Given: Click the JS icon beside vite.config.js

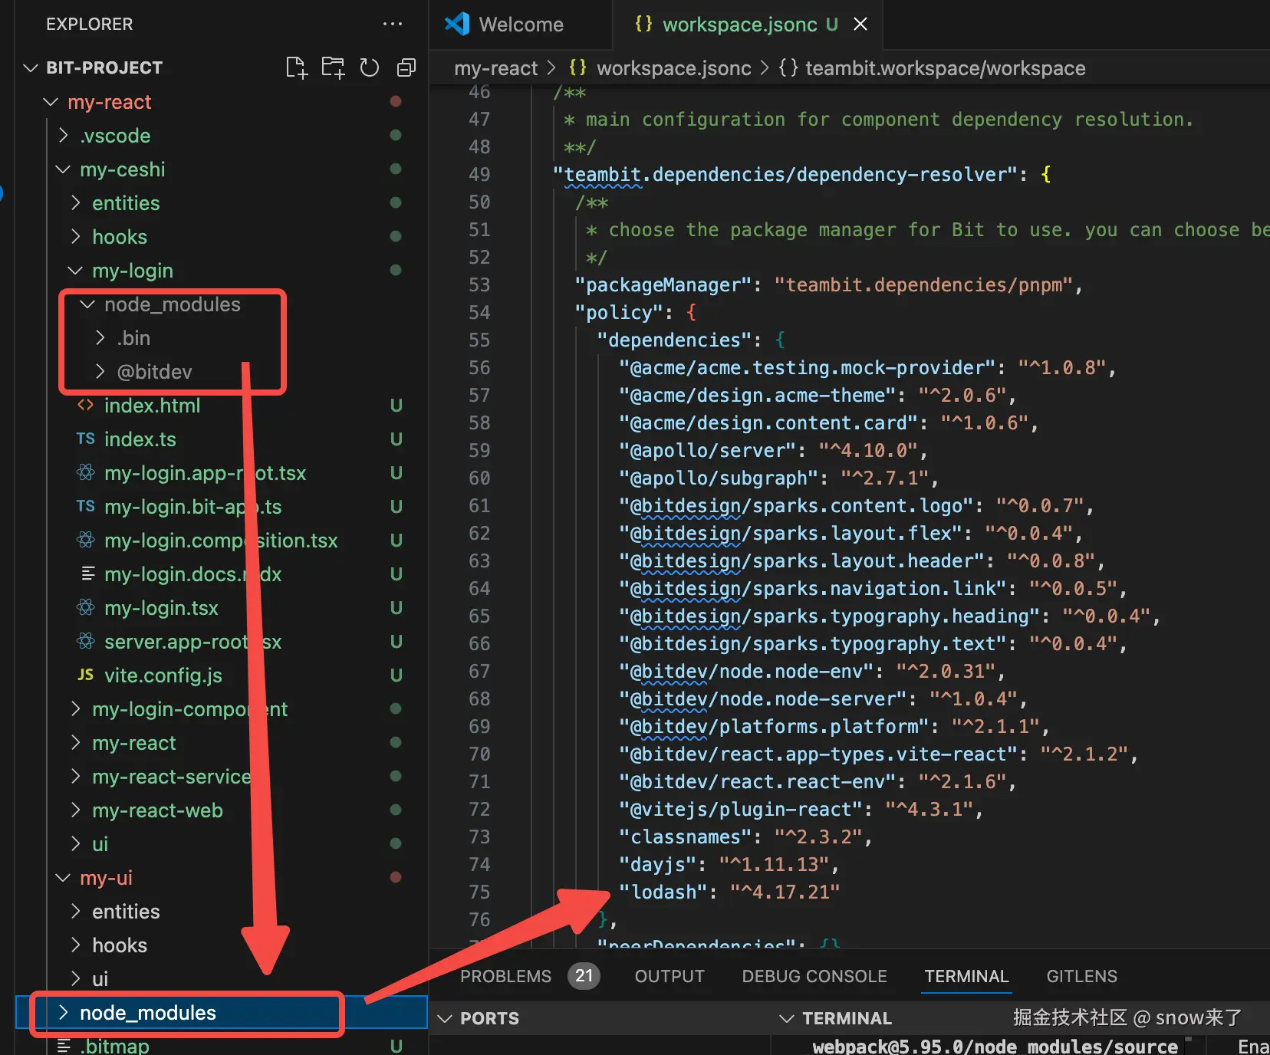Looking at the screenshot, I should pos(86,675).
